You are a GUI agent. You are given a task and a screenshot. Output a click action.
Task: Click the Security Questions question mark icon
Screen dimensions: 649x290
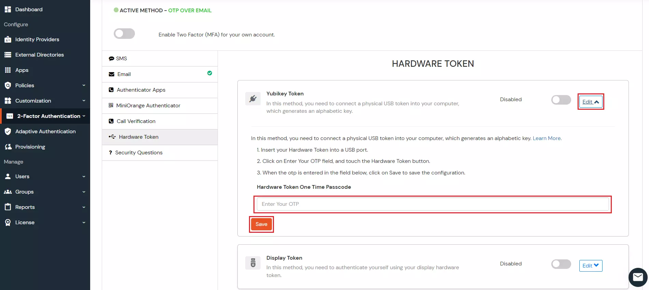click(110, 153)
